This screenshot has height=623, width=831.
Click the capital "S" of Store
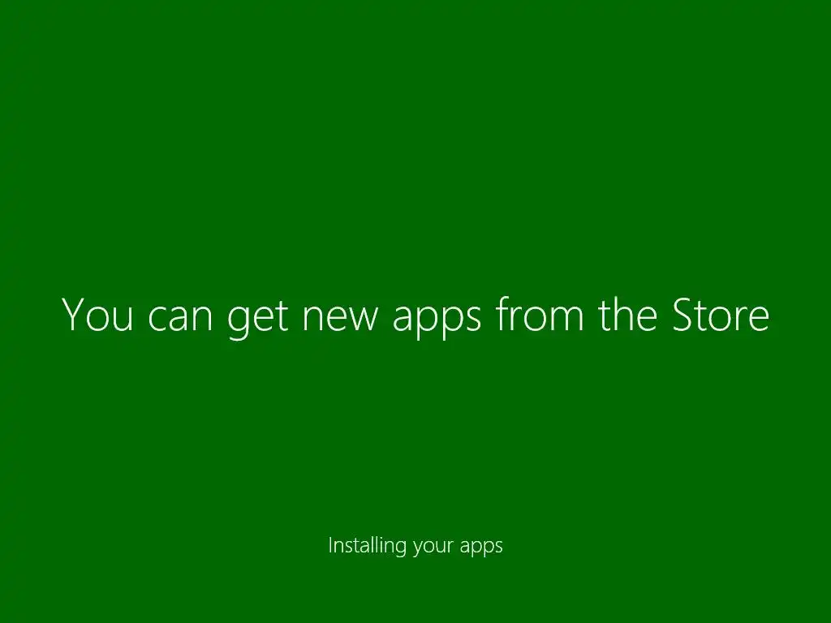683,315
